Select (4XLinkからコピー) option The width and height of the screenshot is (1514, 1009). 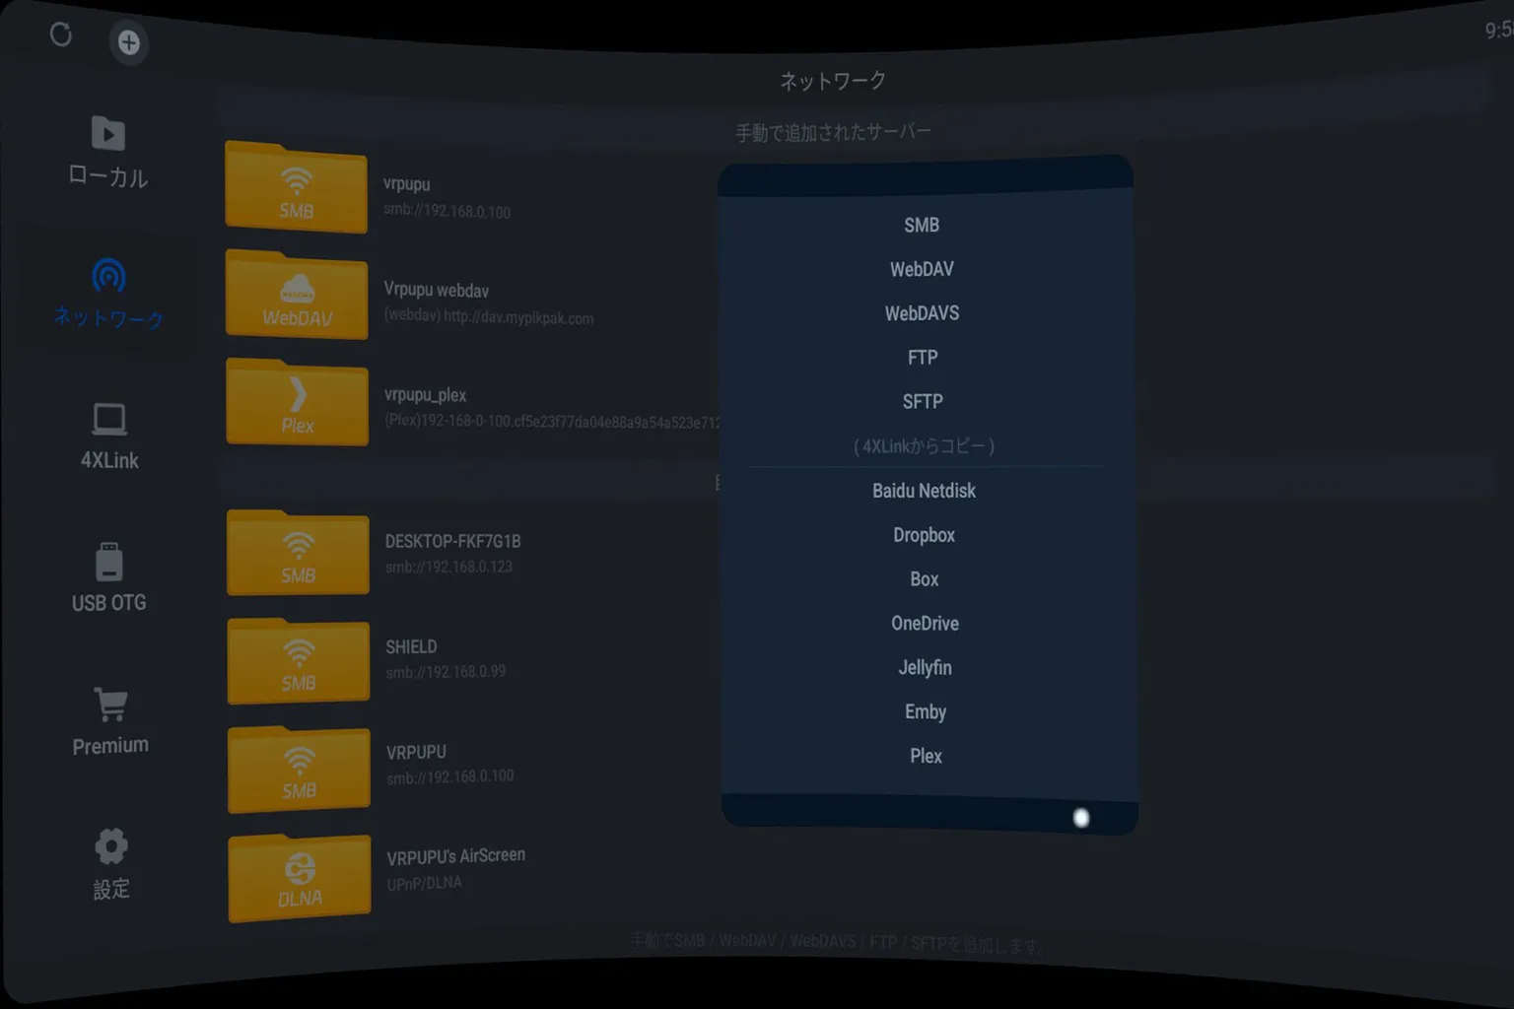point(924,446)
